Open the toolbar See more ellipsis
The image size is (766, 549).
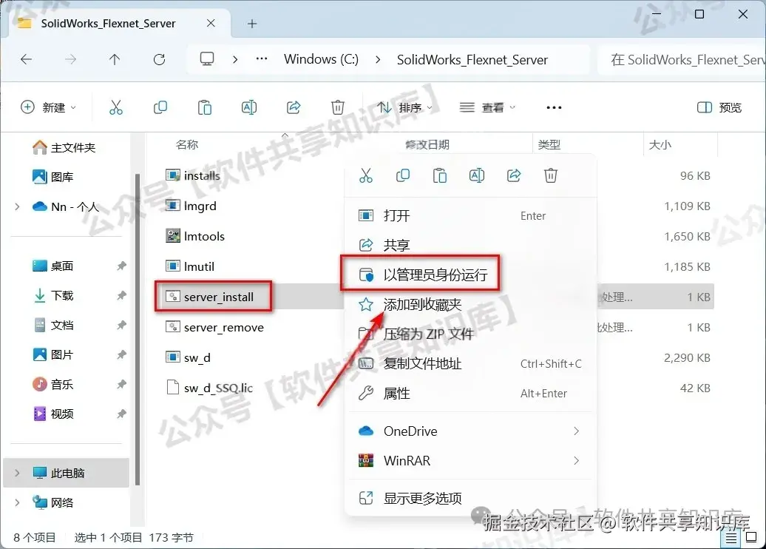pyautogui.click(x=554, y=107)
